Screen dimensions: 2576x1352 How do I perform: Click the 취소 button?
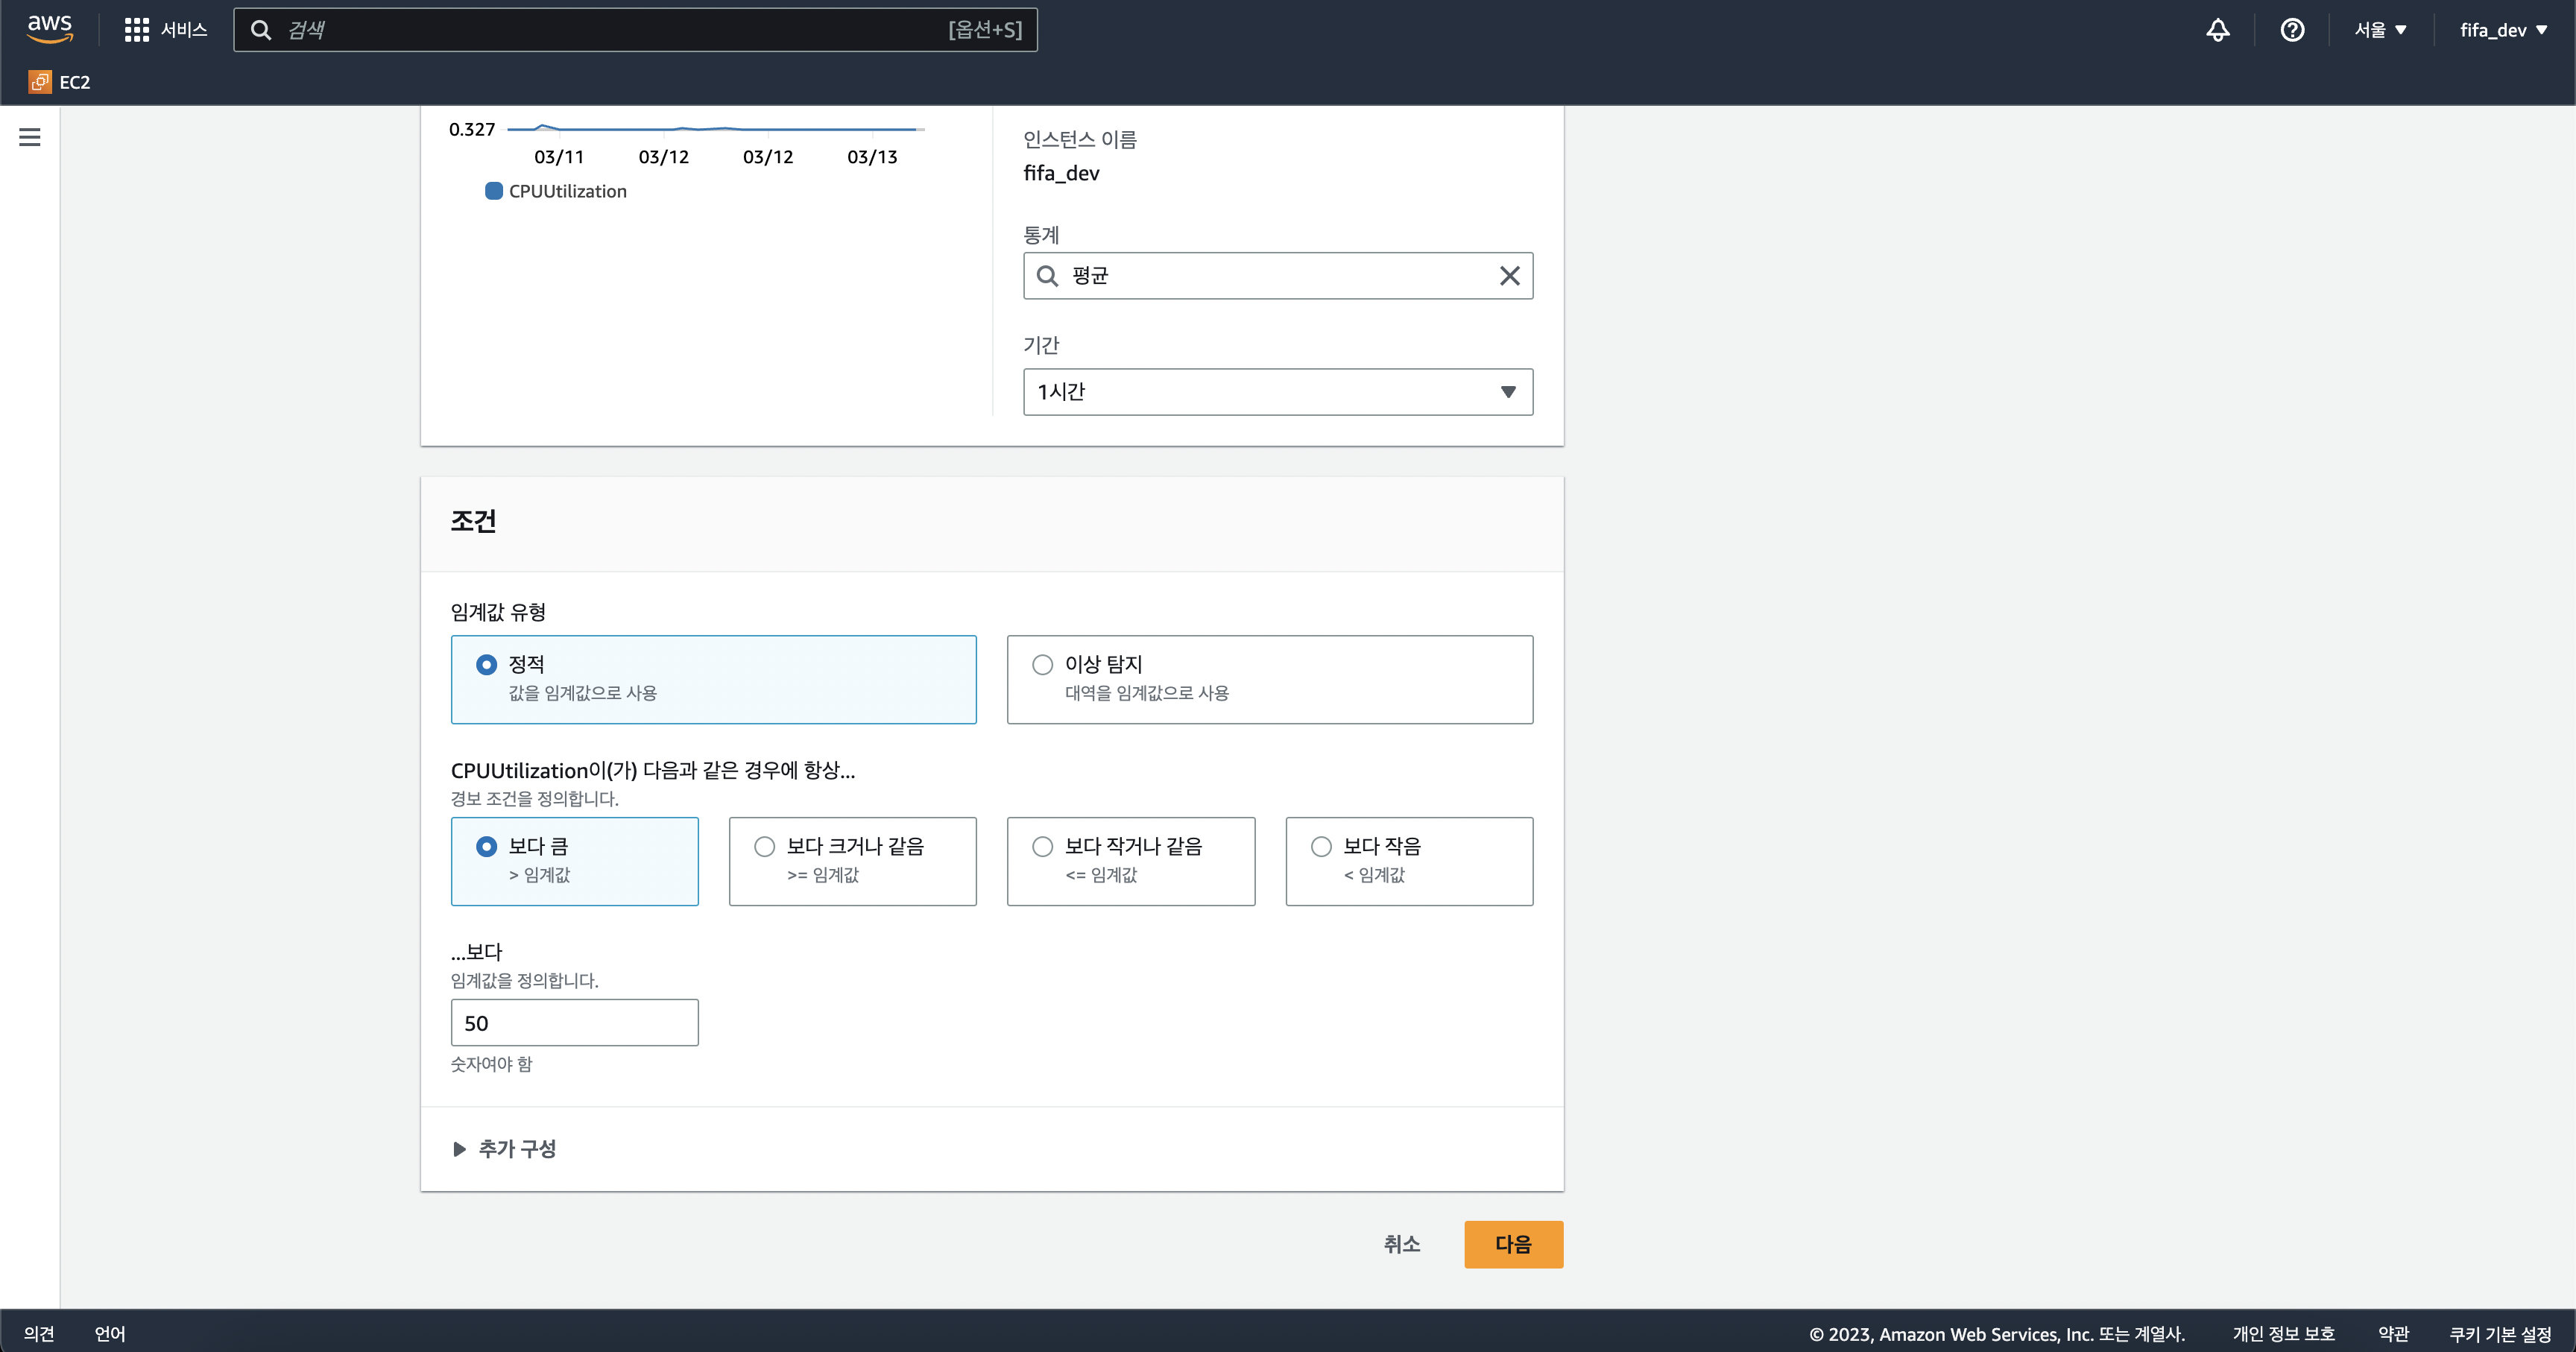(1401, 1244)
